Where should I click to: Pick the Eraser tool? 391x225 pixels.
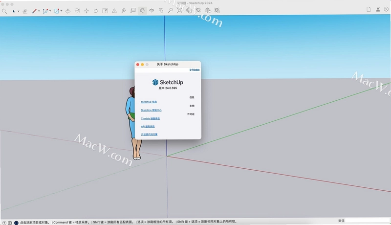(x=25, y=11)
